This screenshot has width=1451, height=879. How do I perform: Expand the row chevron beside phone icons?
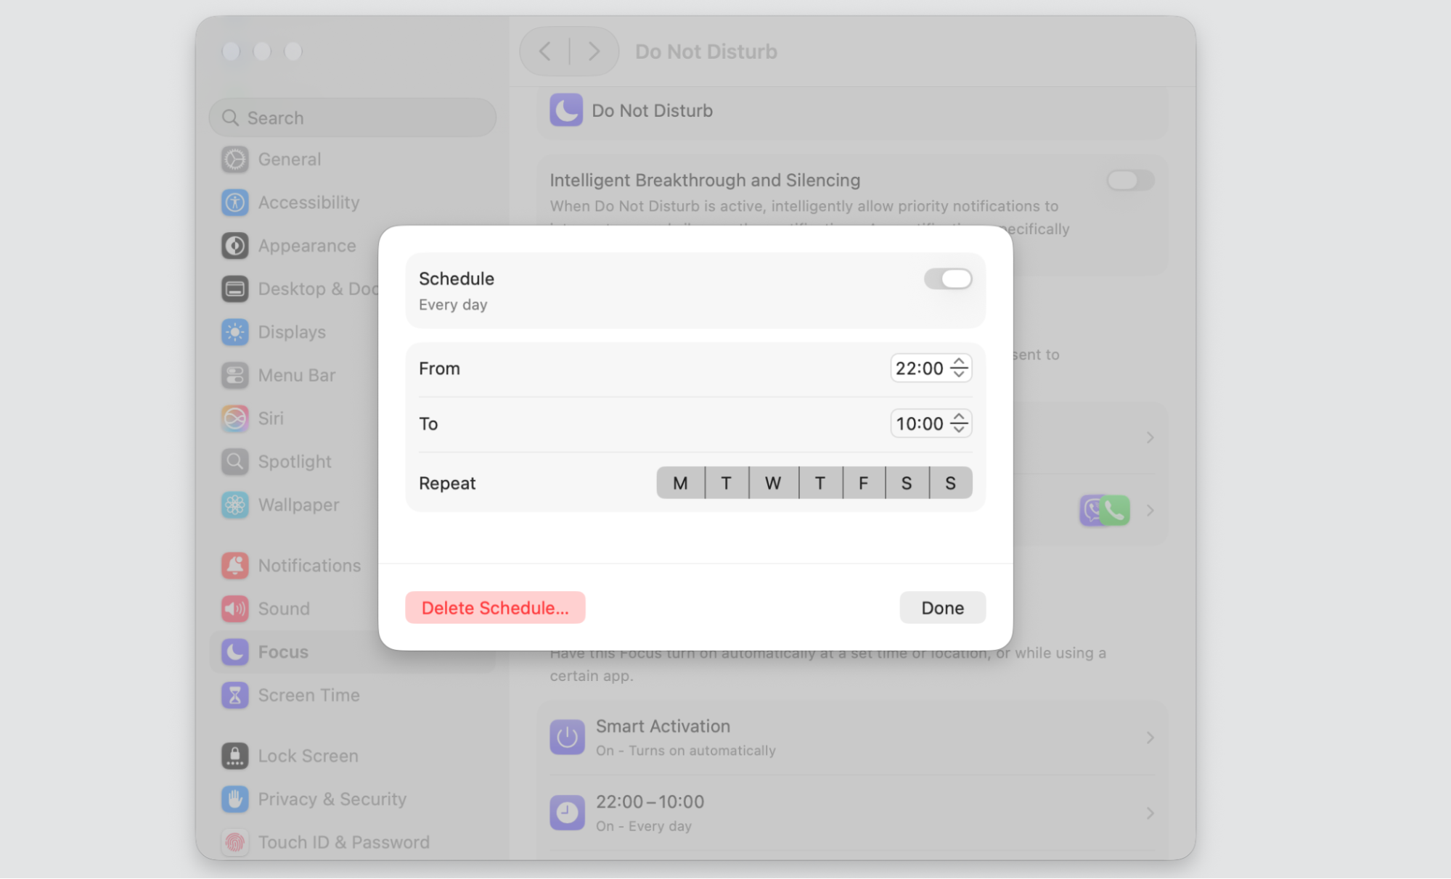point(1150,511)
